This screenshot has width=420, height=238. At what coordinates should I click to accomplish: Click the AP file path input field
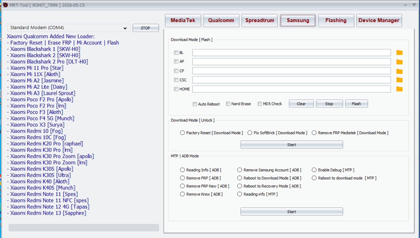pos(291,62)
